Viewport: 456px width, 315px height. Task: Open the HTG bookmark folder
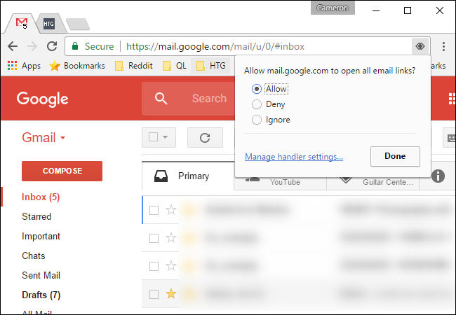(x=211, y=66)
